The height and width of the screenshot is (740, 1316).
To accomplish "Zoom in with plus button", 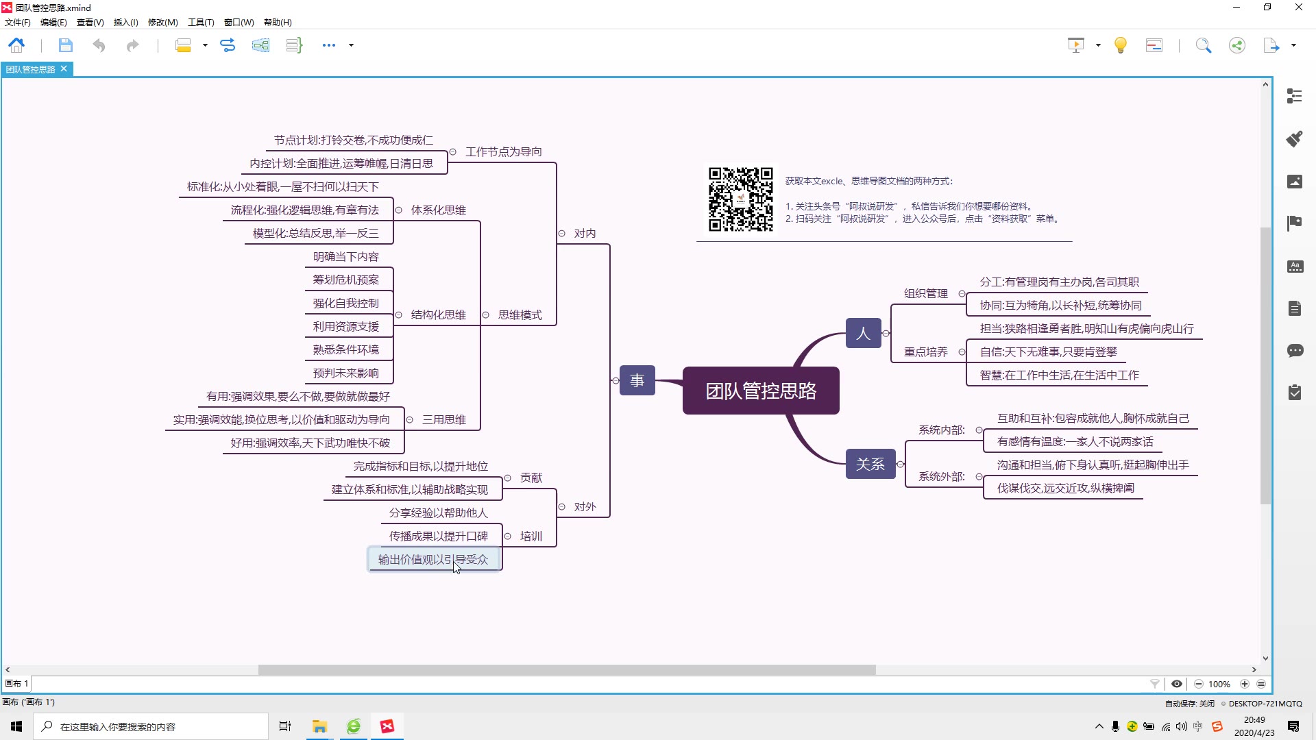I will click(x=1245, y=684).
